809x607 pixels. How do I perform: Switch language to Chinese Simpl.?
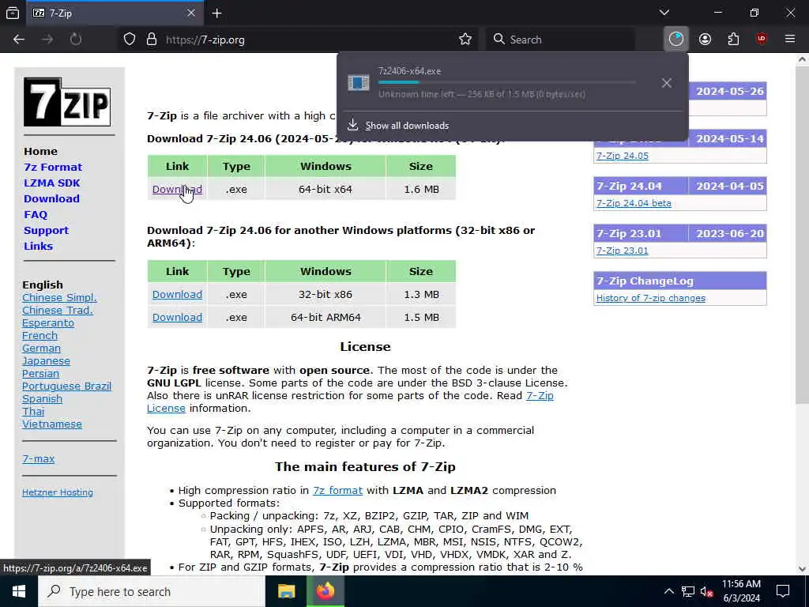(x=59, y=298)
